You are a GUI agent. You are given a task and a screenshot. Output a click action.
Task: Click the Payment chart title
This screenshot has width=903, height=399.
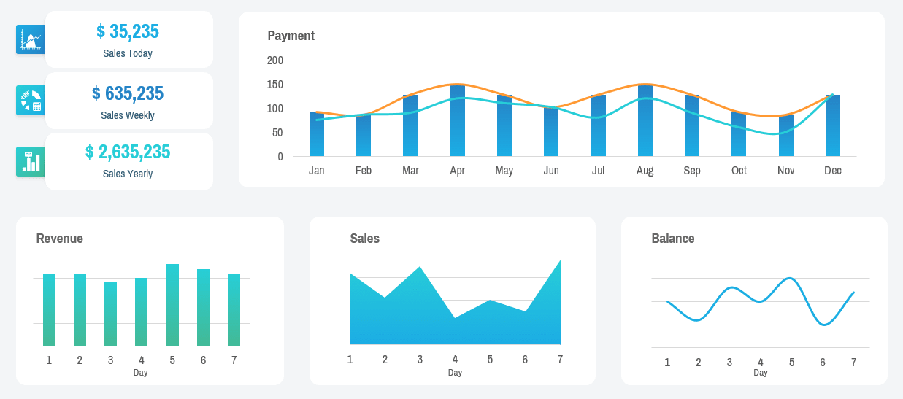pyautogui.click(x=291, y=36)
